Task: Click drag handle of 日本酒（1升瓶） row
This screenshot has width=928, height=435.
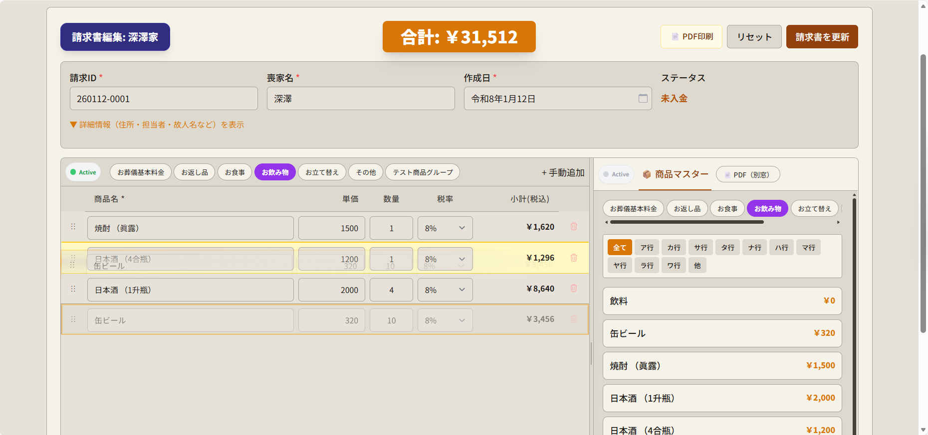Action: [x=73, y=289]
